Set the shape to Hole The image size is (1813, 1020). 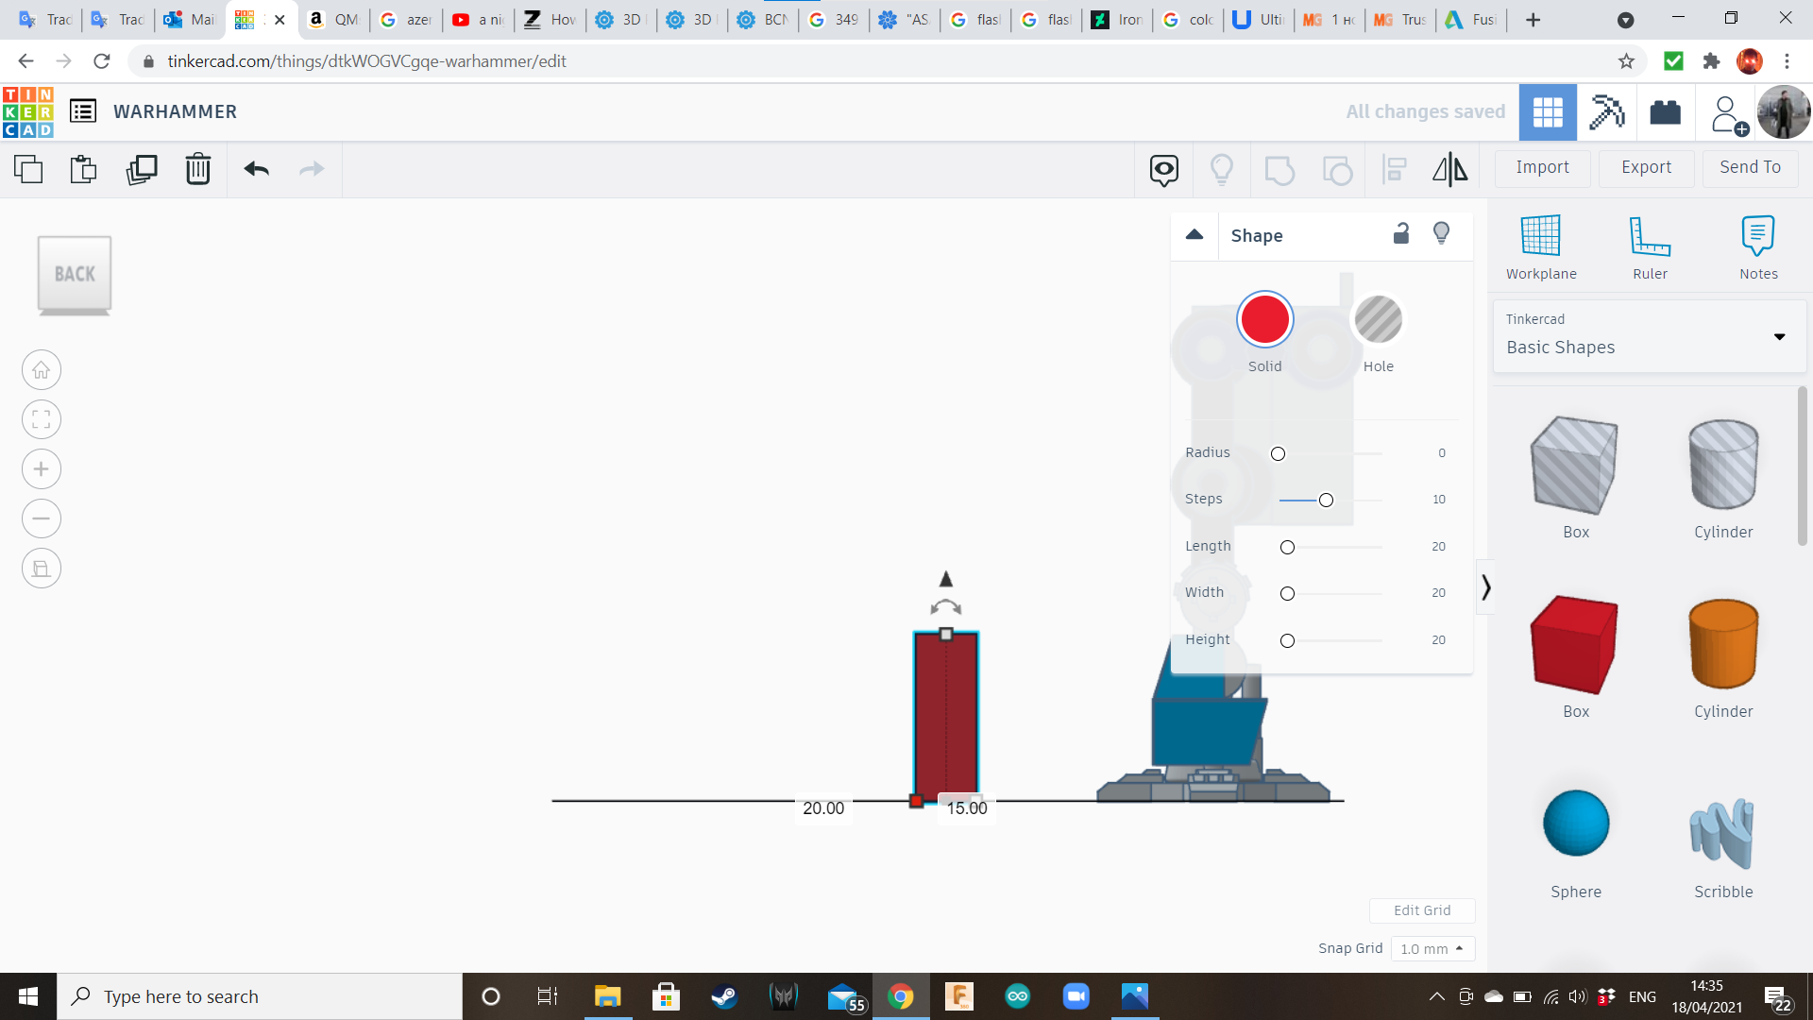tap(1378, 319)
